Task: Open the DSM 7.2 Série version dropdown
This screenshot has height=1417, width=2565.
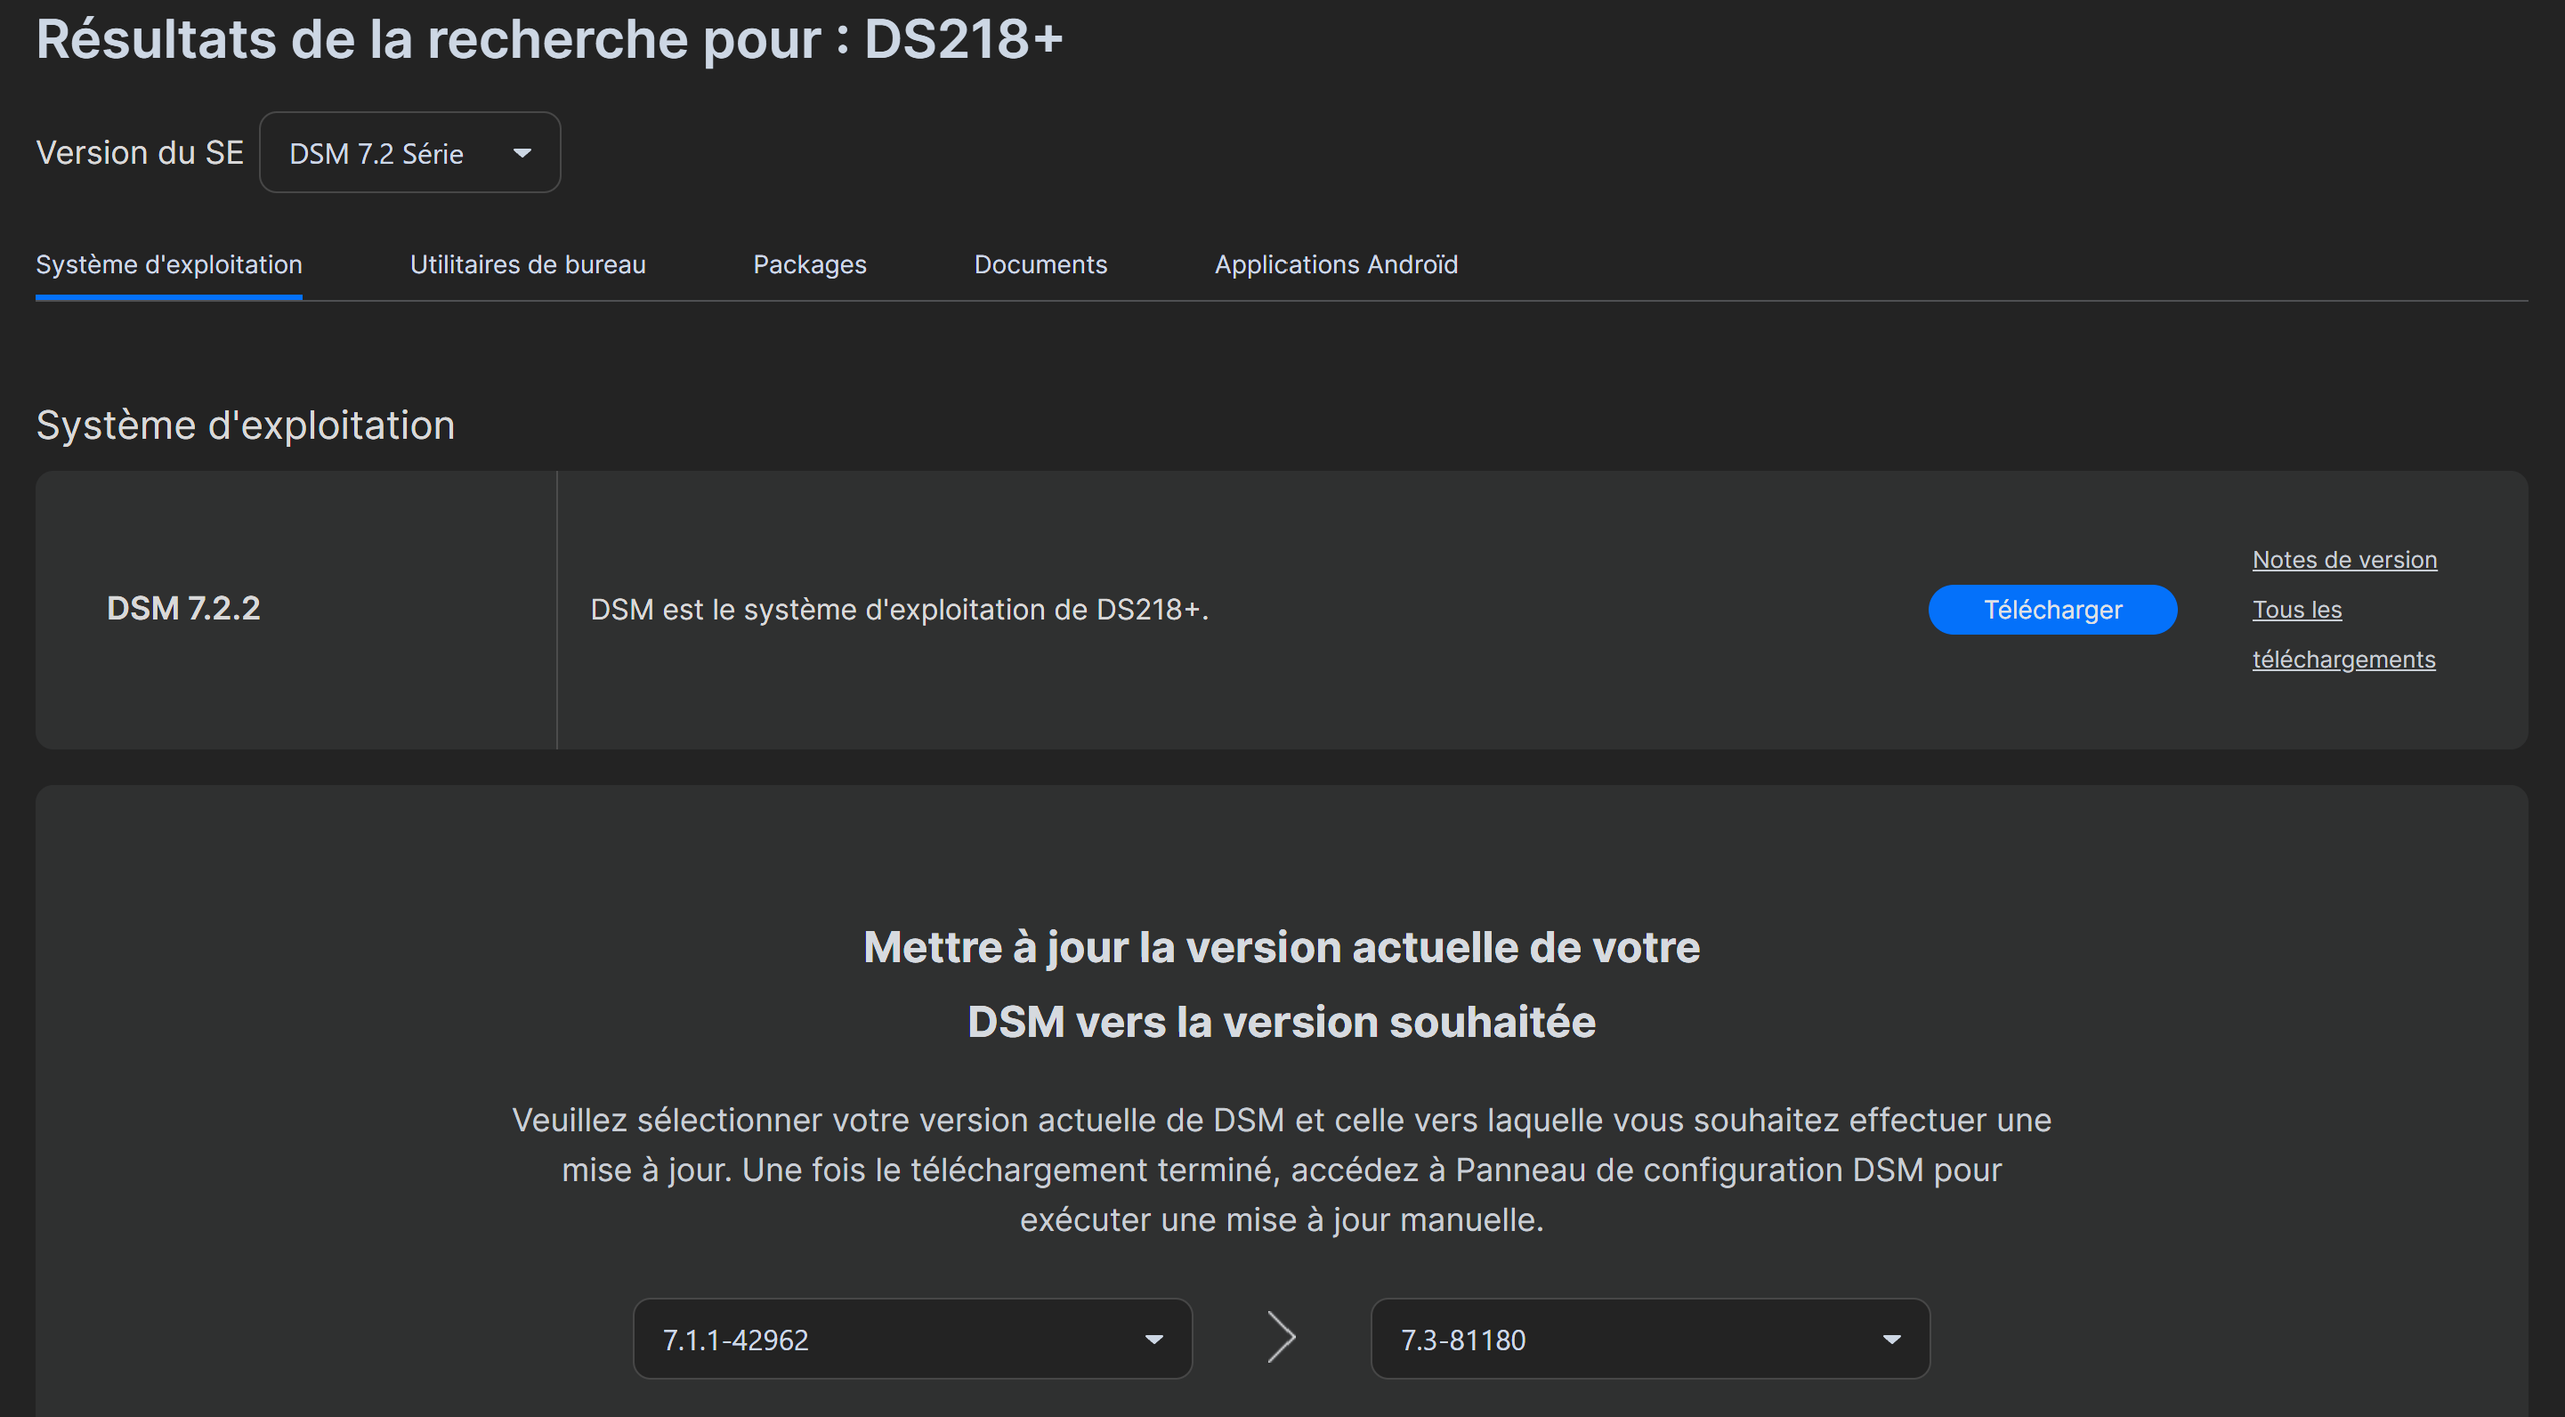Action: pos(409,152)
